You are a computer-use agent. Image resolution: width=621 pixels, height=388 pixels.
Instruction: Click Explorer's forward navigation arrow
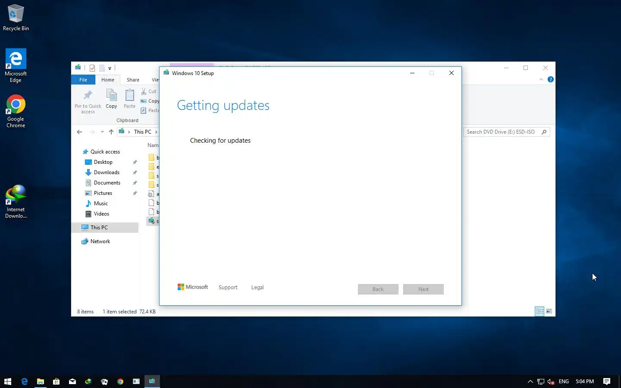[92, 132]
